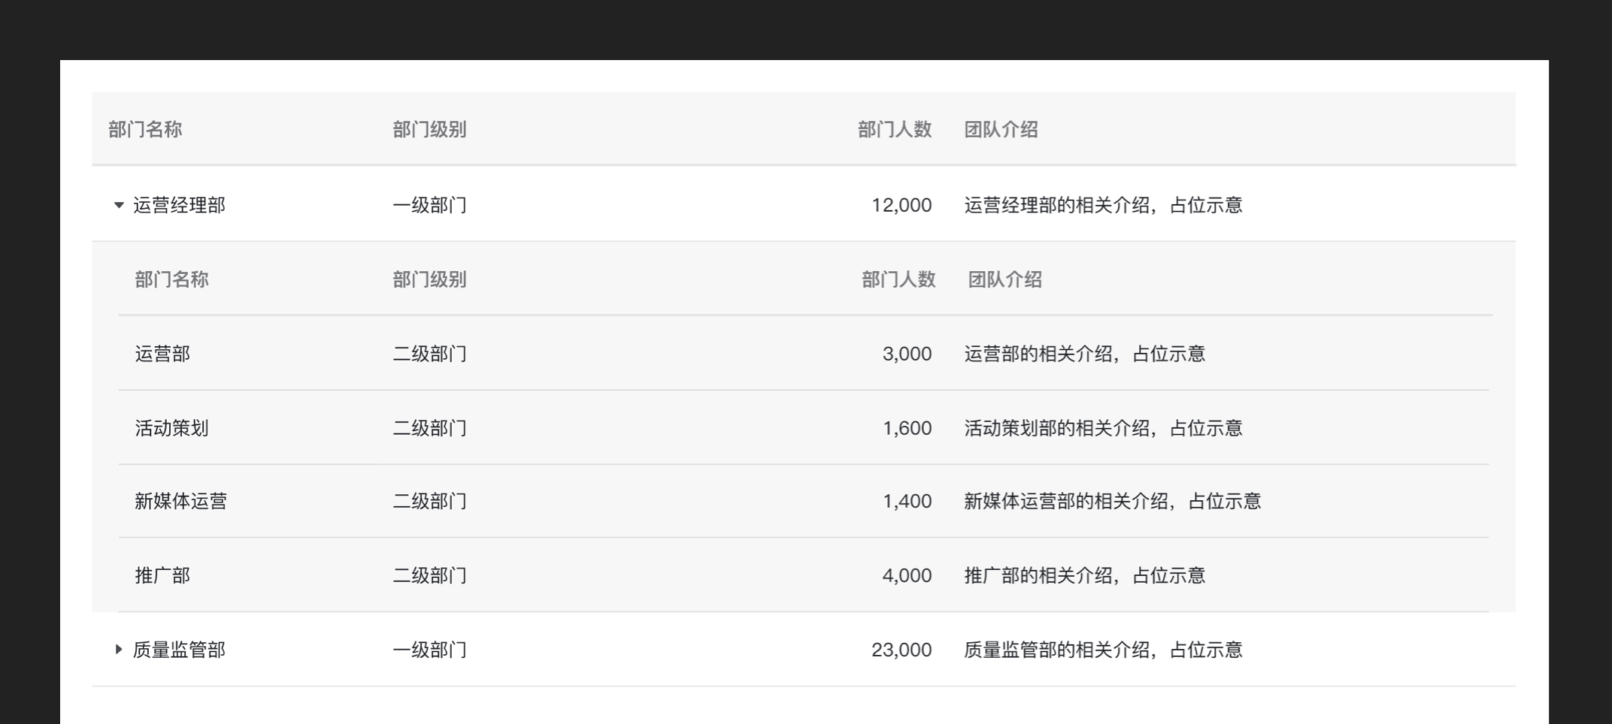
Task: Click the 3,000 headcount value
Action: coord(907,354)
